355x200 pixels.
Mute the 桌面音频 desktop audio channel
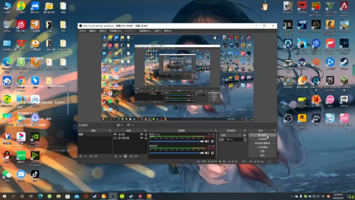[x=207, y=153]
